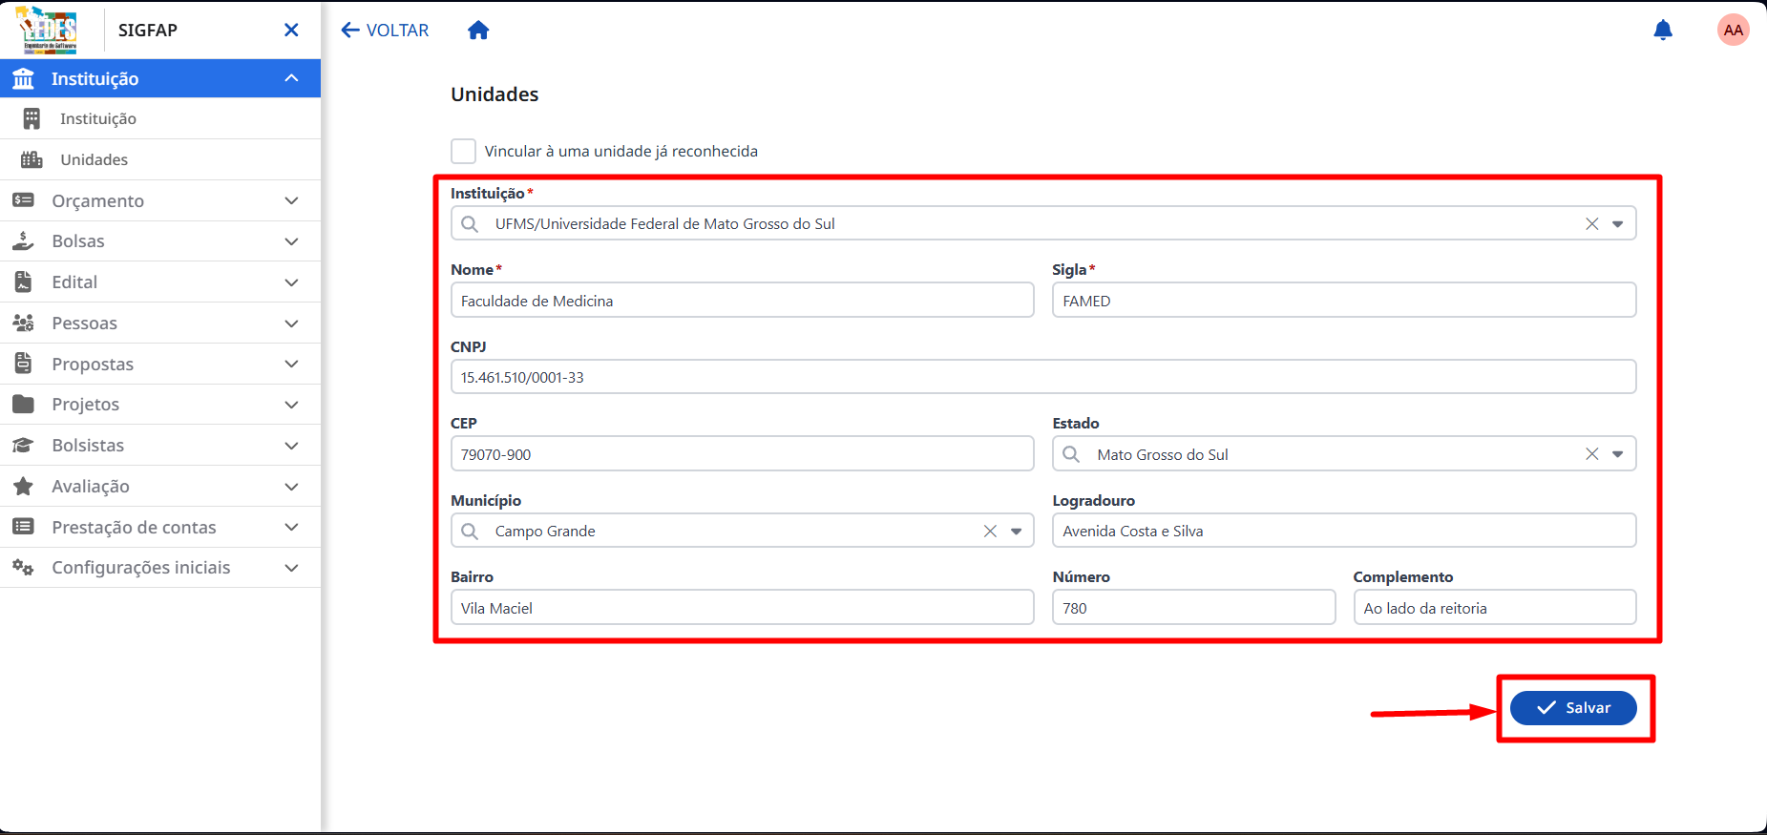Click the search icon in the Instituição field
Viewport: 1767px width, 835px height.
pyautogui.click(x=470, y=224)
